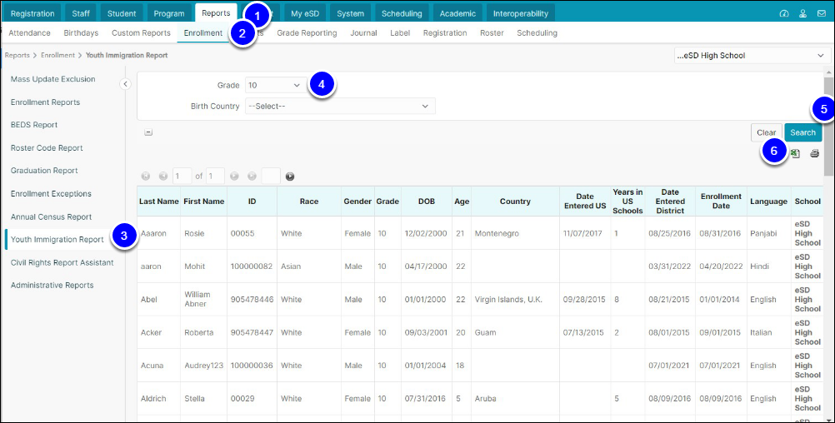Open the dashboard gauge icon

(784, 13)
